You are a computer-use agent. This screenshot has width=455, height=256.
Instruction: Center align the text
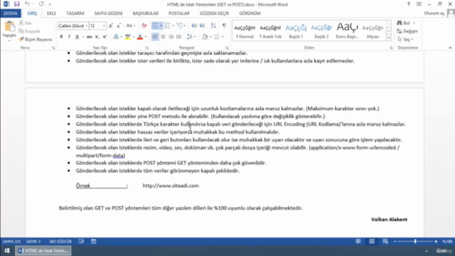click(163, 37)
